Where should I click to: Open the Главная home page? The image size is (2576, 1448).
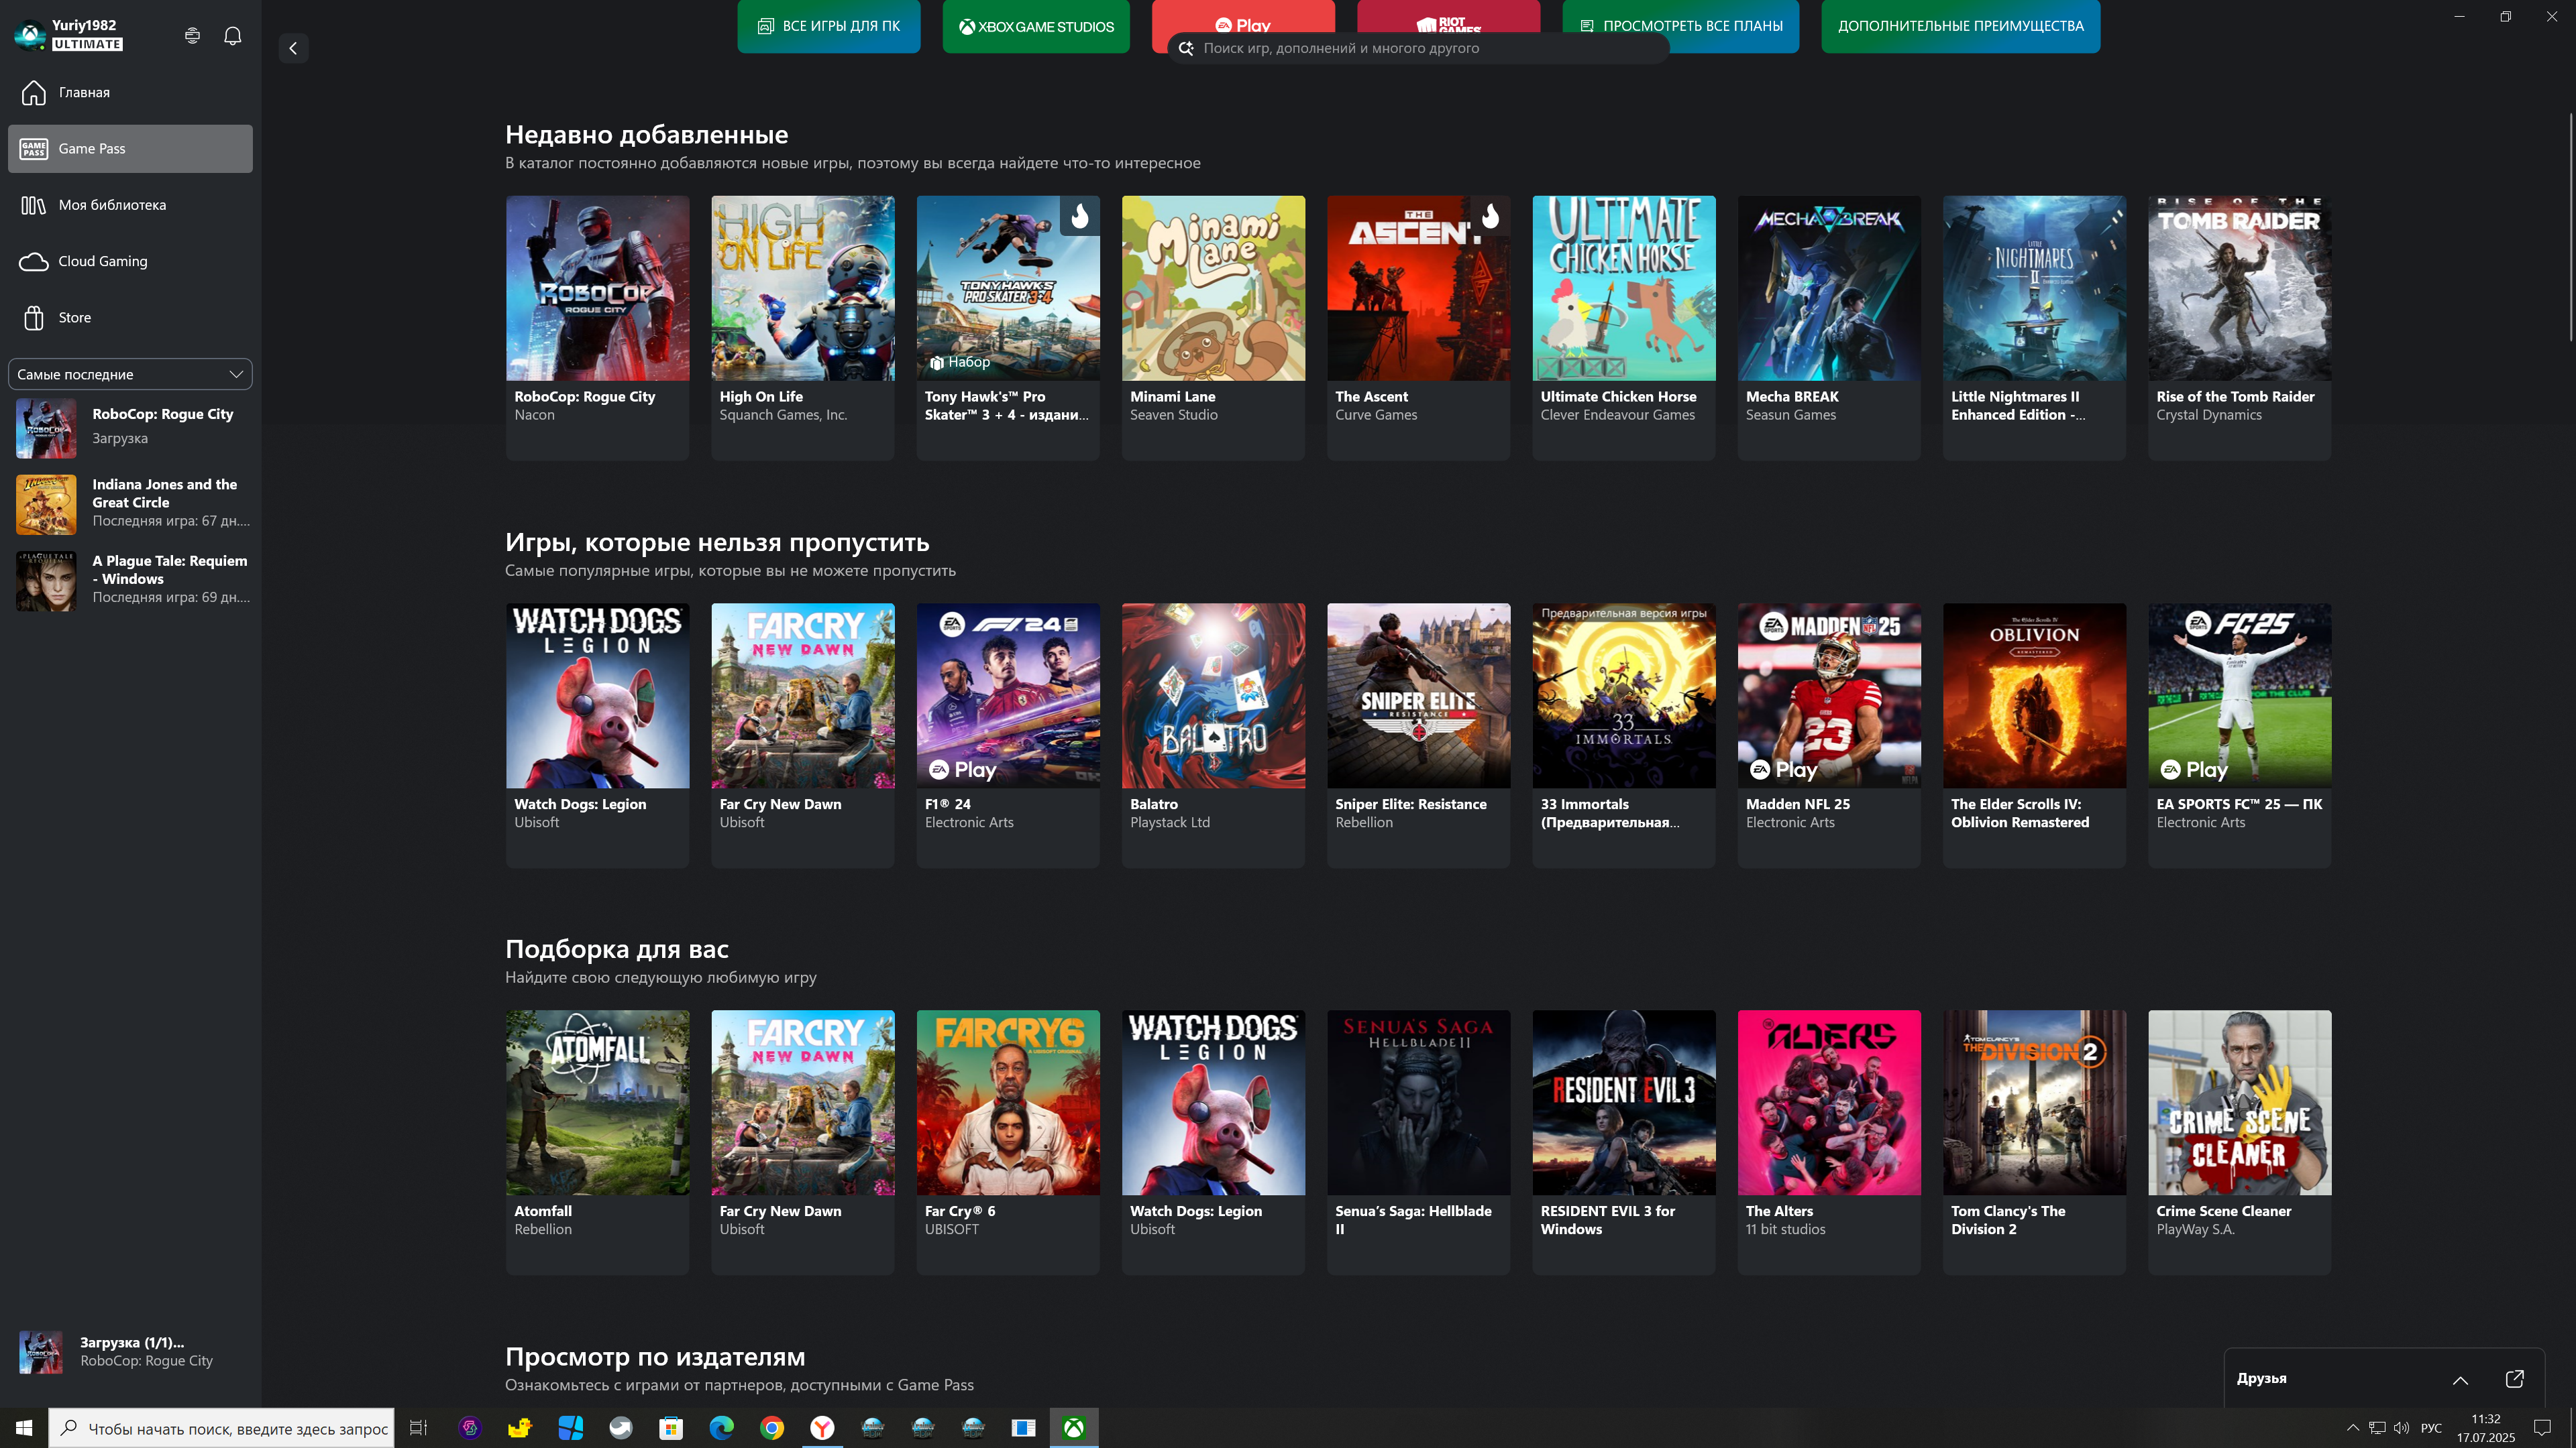130,92
